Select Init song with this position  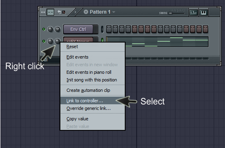pos(93,80)
